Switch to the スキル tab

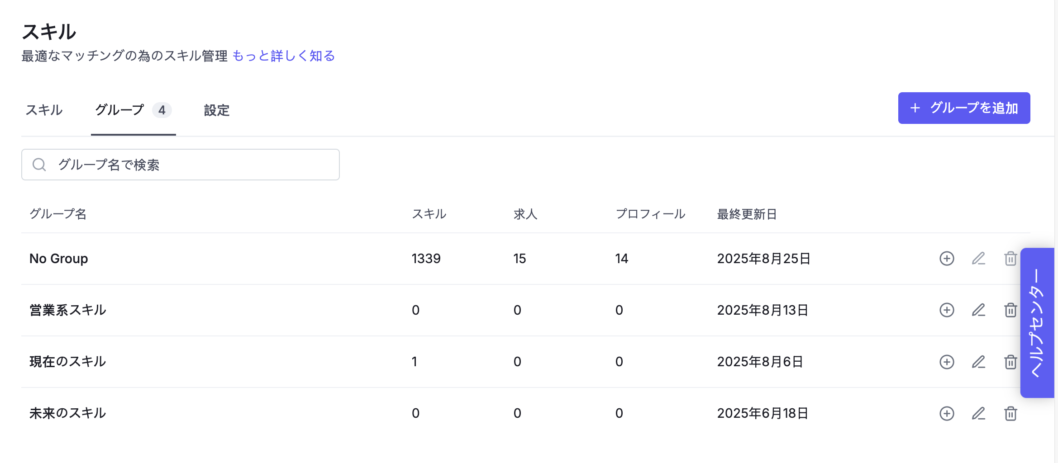[x=44, y=110]
